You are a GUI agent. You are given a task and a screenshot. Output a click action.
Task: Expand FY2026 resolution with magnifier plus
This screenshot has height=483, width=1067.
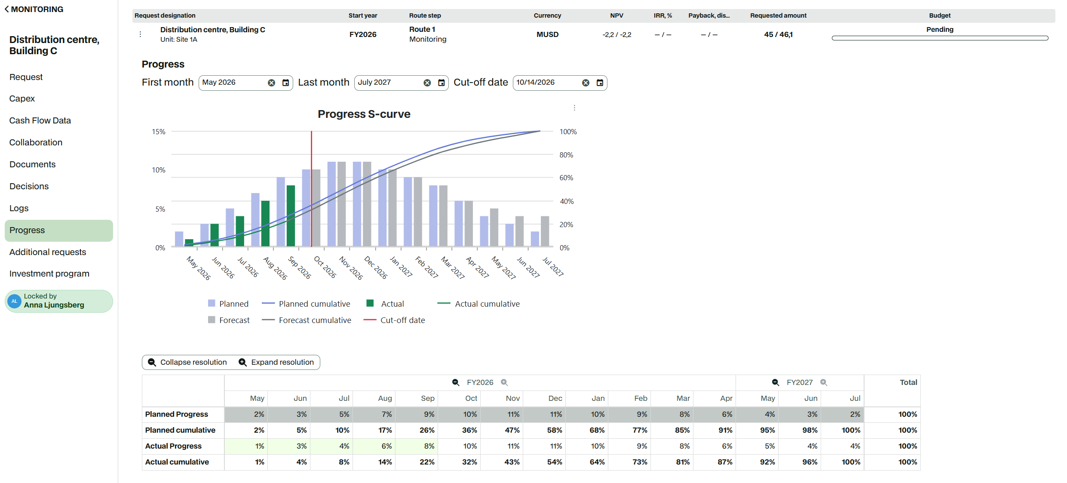coord(504,382)
